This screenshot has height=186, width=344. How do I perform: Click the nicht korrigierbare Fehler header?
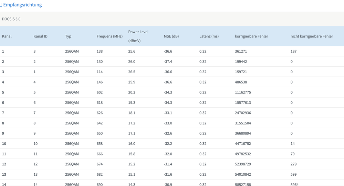(312, 36)
